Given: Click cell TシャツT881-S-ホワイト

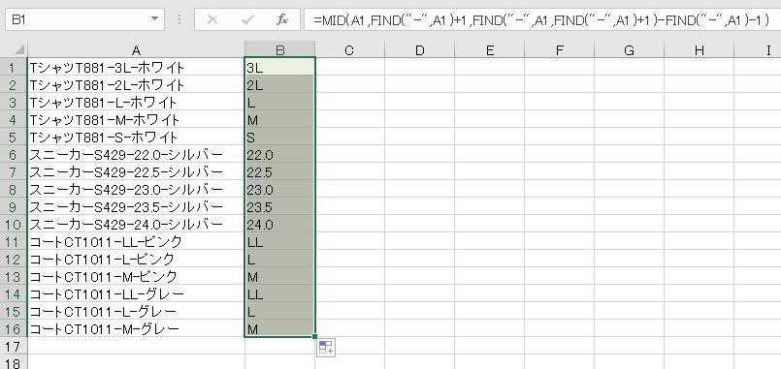Looking at the screenshot, I should pos(136,137).
